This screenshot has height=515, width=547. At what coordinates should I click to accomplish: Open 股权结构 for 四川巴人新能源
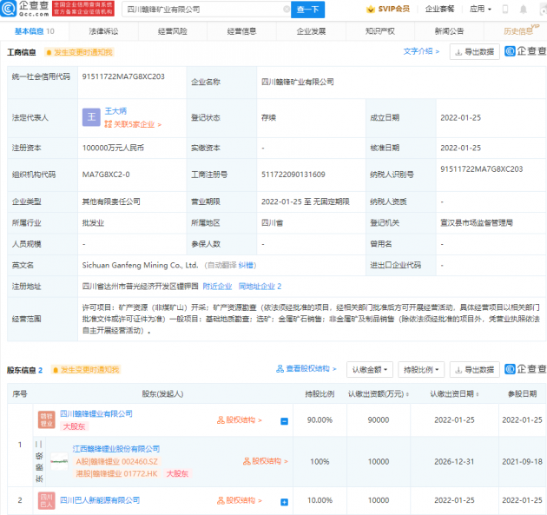240,501
